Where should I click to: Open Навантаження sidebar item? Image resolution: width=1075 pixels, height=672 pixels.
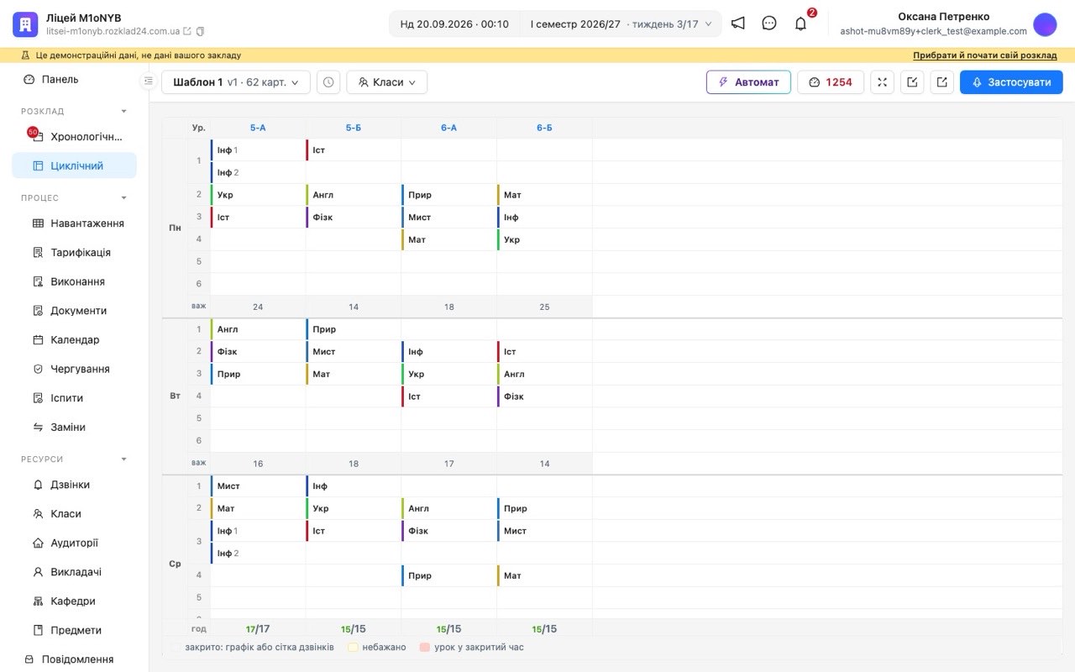74,223
